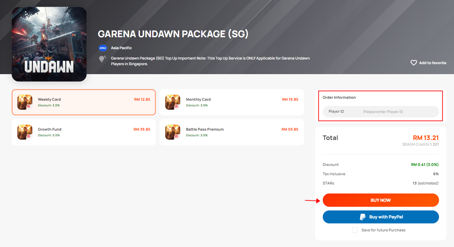This screenshot has height=247, width=454.
Task: Click the Battle Pass Premium thumbnail icon
Action: click(173, 132)
